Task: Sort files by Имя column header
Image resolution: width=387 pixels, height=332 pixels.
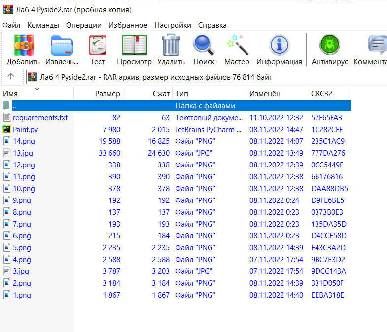Action: tap(11, 93)
